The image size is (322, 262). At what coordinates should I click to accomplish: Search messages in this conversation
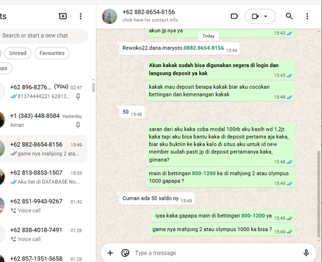pos(289,16)
